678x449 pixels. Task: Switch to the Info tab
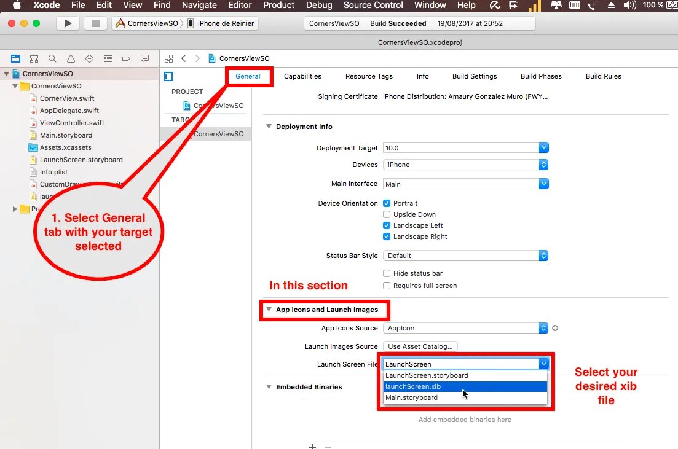(422, 77)
